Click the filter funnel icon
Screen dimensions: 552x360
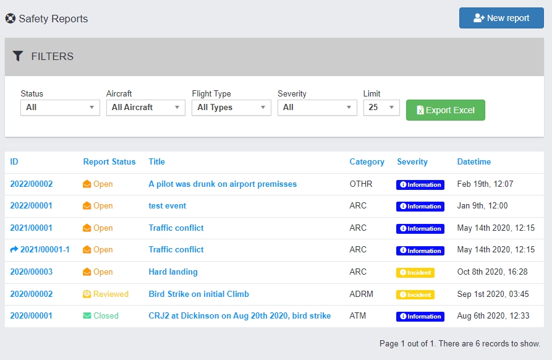pos(18,56)
